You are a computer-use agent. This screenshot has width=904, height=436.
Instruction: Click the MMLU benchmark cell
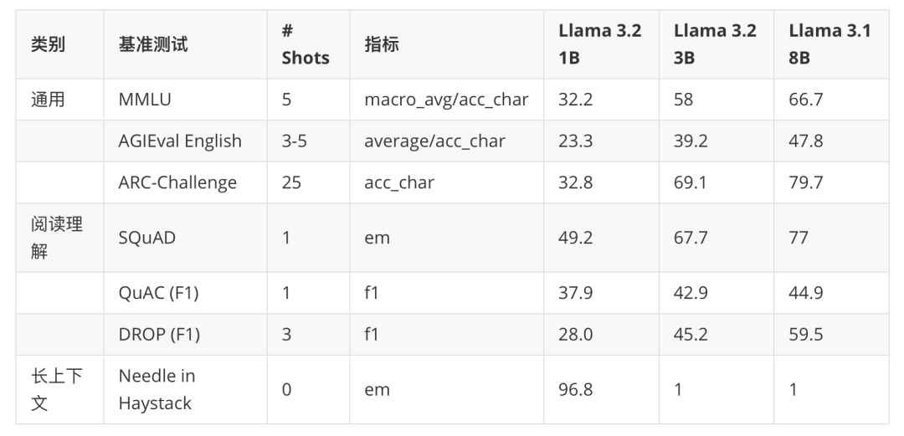click(146, 100)
